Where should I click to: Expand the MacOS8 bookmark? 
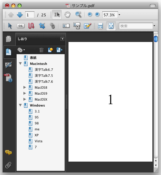(x=25, y=87)
